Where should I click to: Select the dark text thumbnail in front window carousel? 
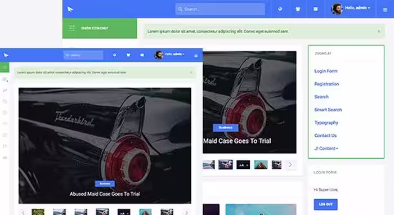[x=124, y=212]
